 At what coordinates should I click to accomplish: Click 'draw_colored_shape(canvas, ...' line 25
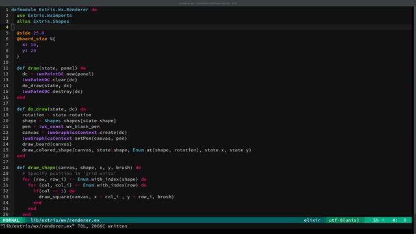136,150
